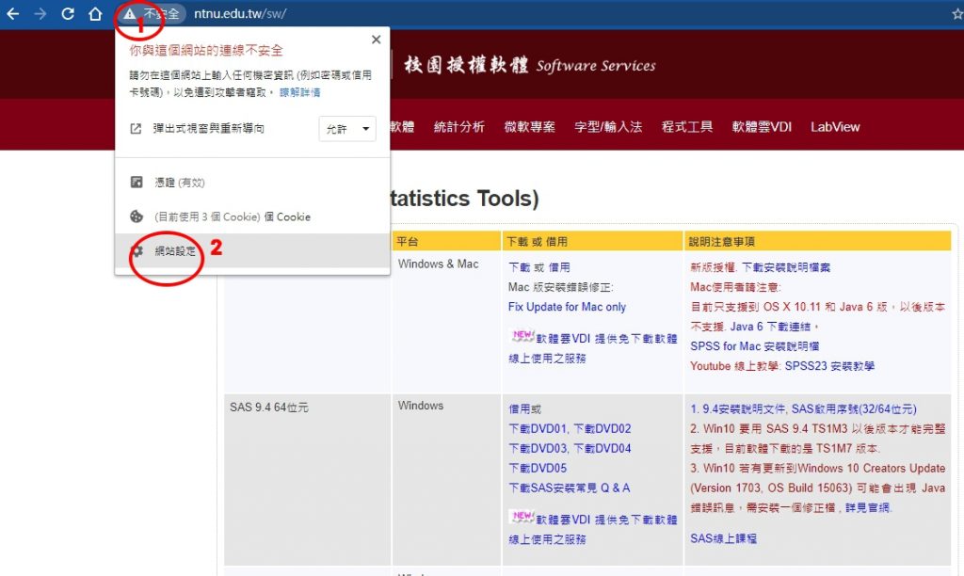
Task: Click the gear icon for 網站設定
Action: pos(137,250)
